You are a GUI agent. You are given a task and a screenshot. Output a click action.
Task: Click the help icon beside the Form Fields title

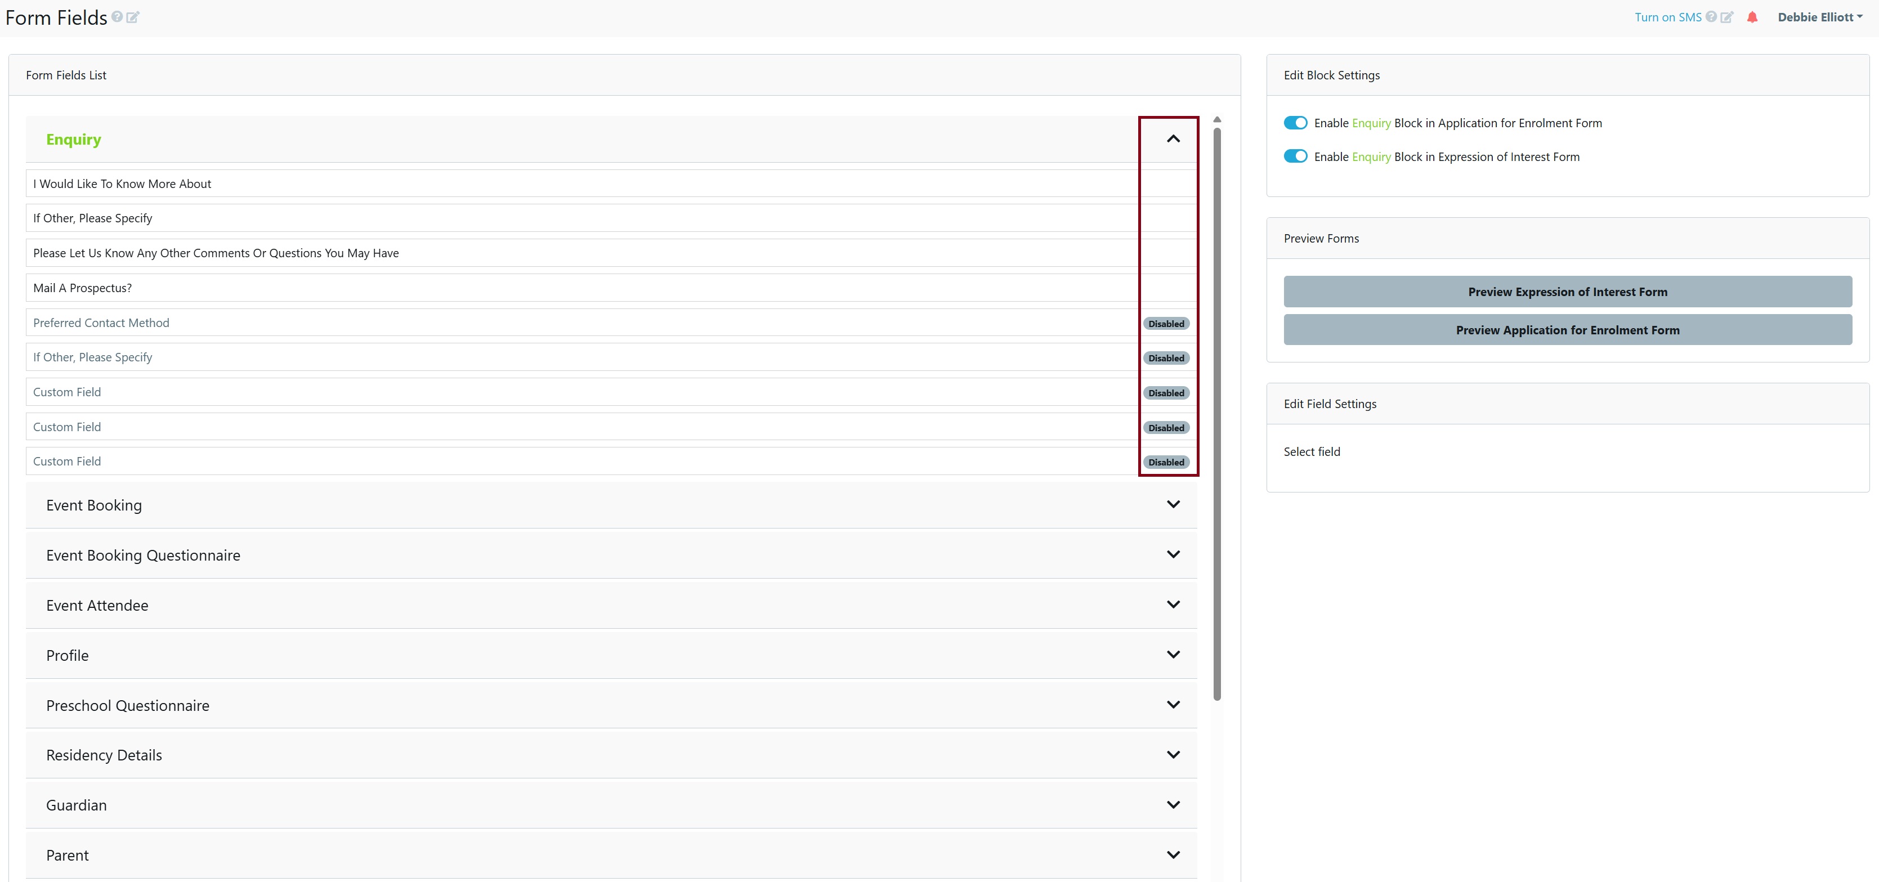117,16
